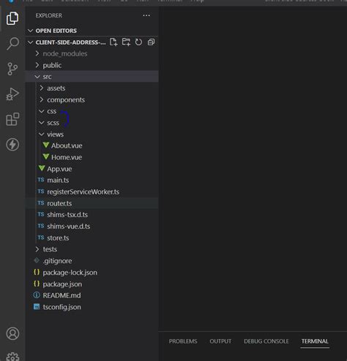The width and height of the screenshot is (347, 361).
Task: Select the TERMINAL panel tab
Action: [x=315, y=341]
